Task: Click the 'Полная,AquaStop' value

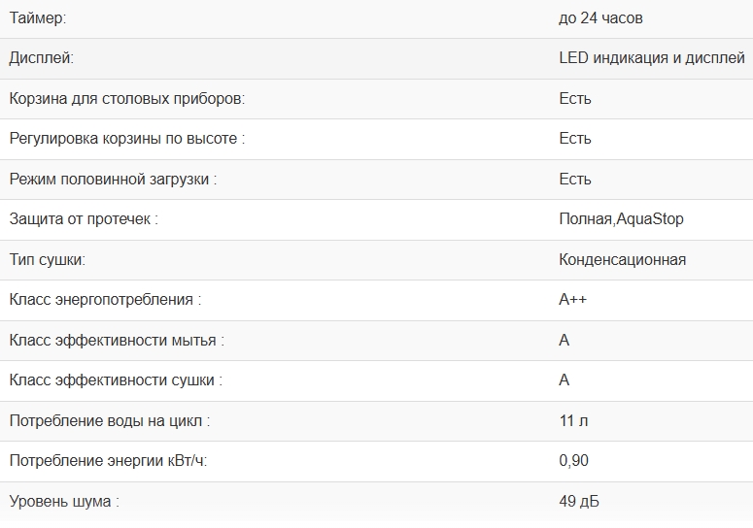Action: 621,219
